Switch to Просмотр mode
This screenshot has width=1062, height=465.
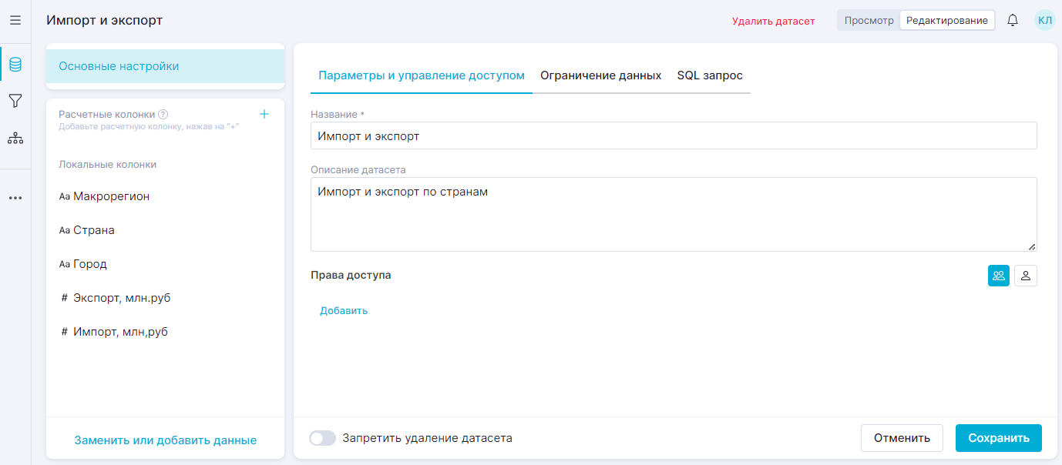point(869,21)
